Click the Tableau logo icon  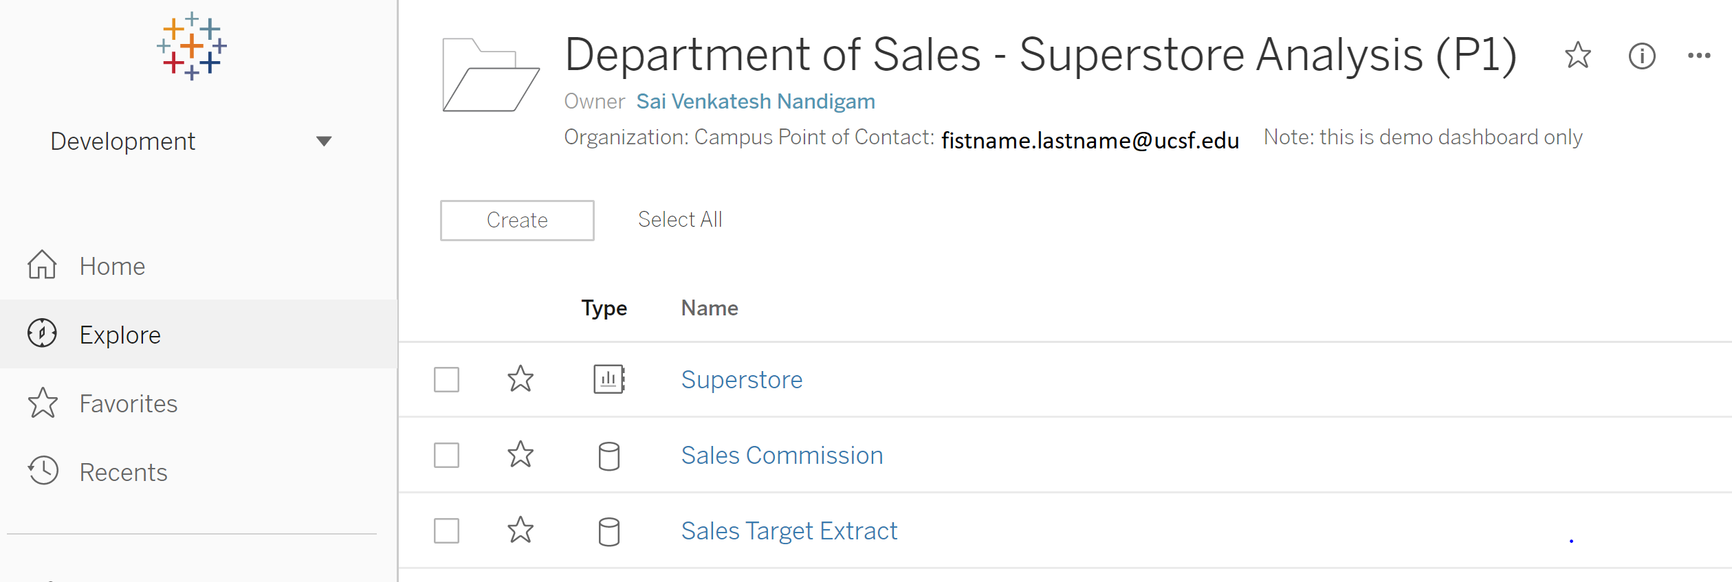pos(192,46)
